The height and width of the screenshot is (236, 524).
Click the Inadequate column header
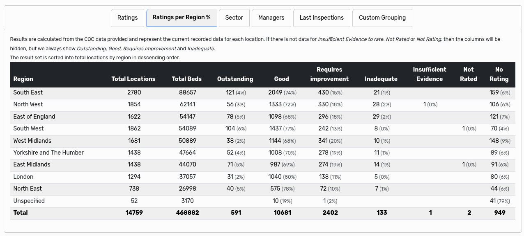click(381, 79)
